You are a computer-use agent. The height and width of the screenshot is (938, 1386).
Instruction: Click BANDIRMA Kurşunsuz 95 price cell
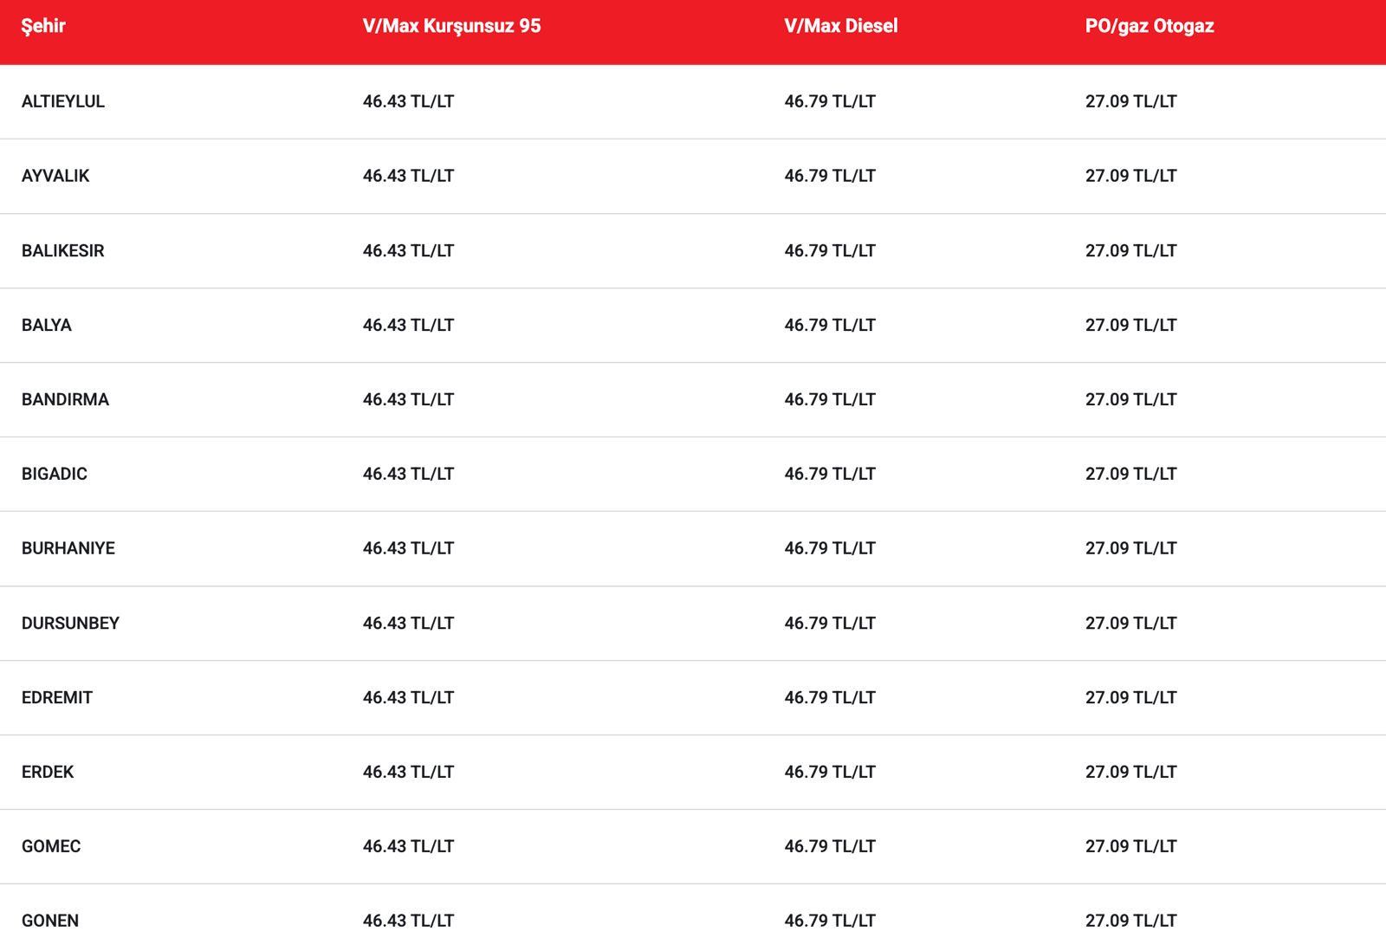pos(408,399)
